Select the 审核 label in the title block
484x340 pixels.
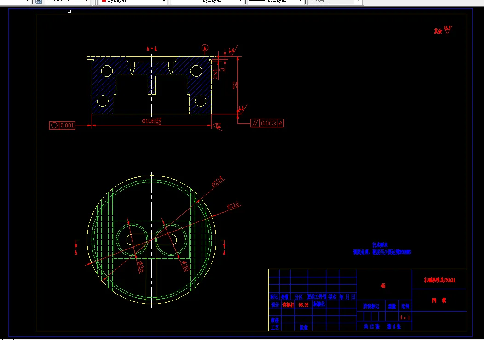[275, 320]
